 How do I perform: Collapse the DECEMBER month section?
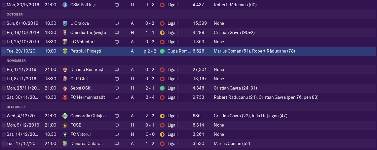16,107
